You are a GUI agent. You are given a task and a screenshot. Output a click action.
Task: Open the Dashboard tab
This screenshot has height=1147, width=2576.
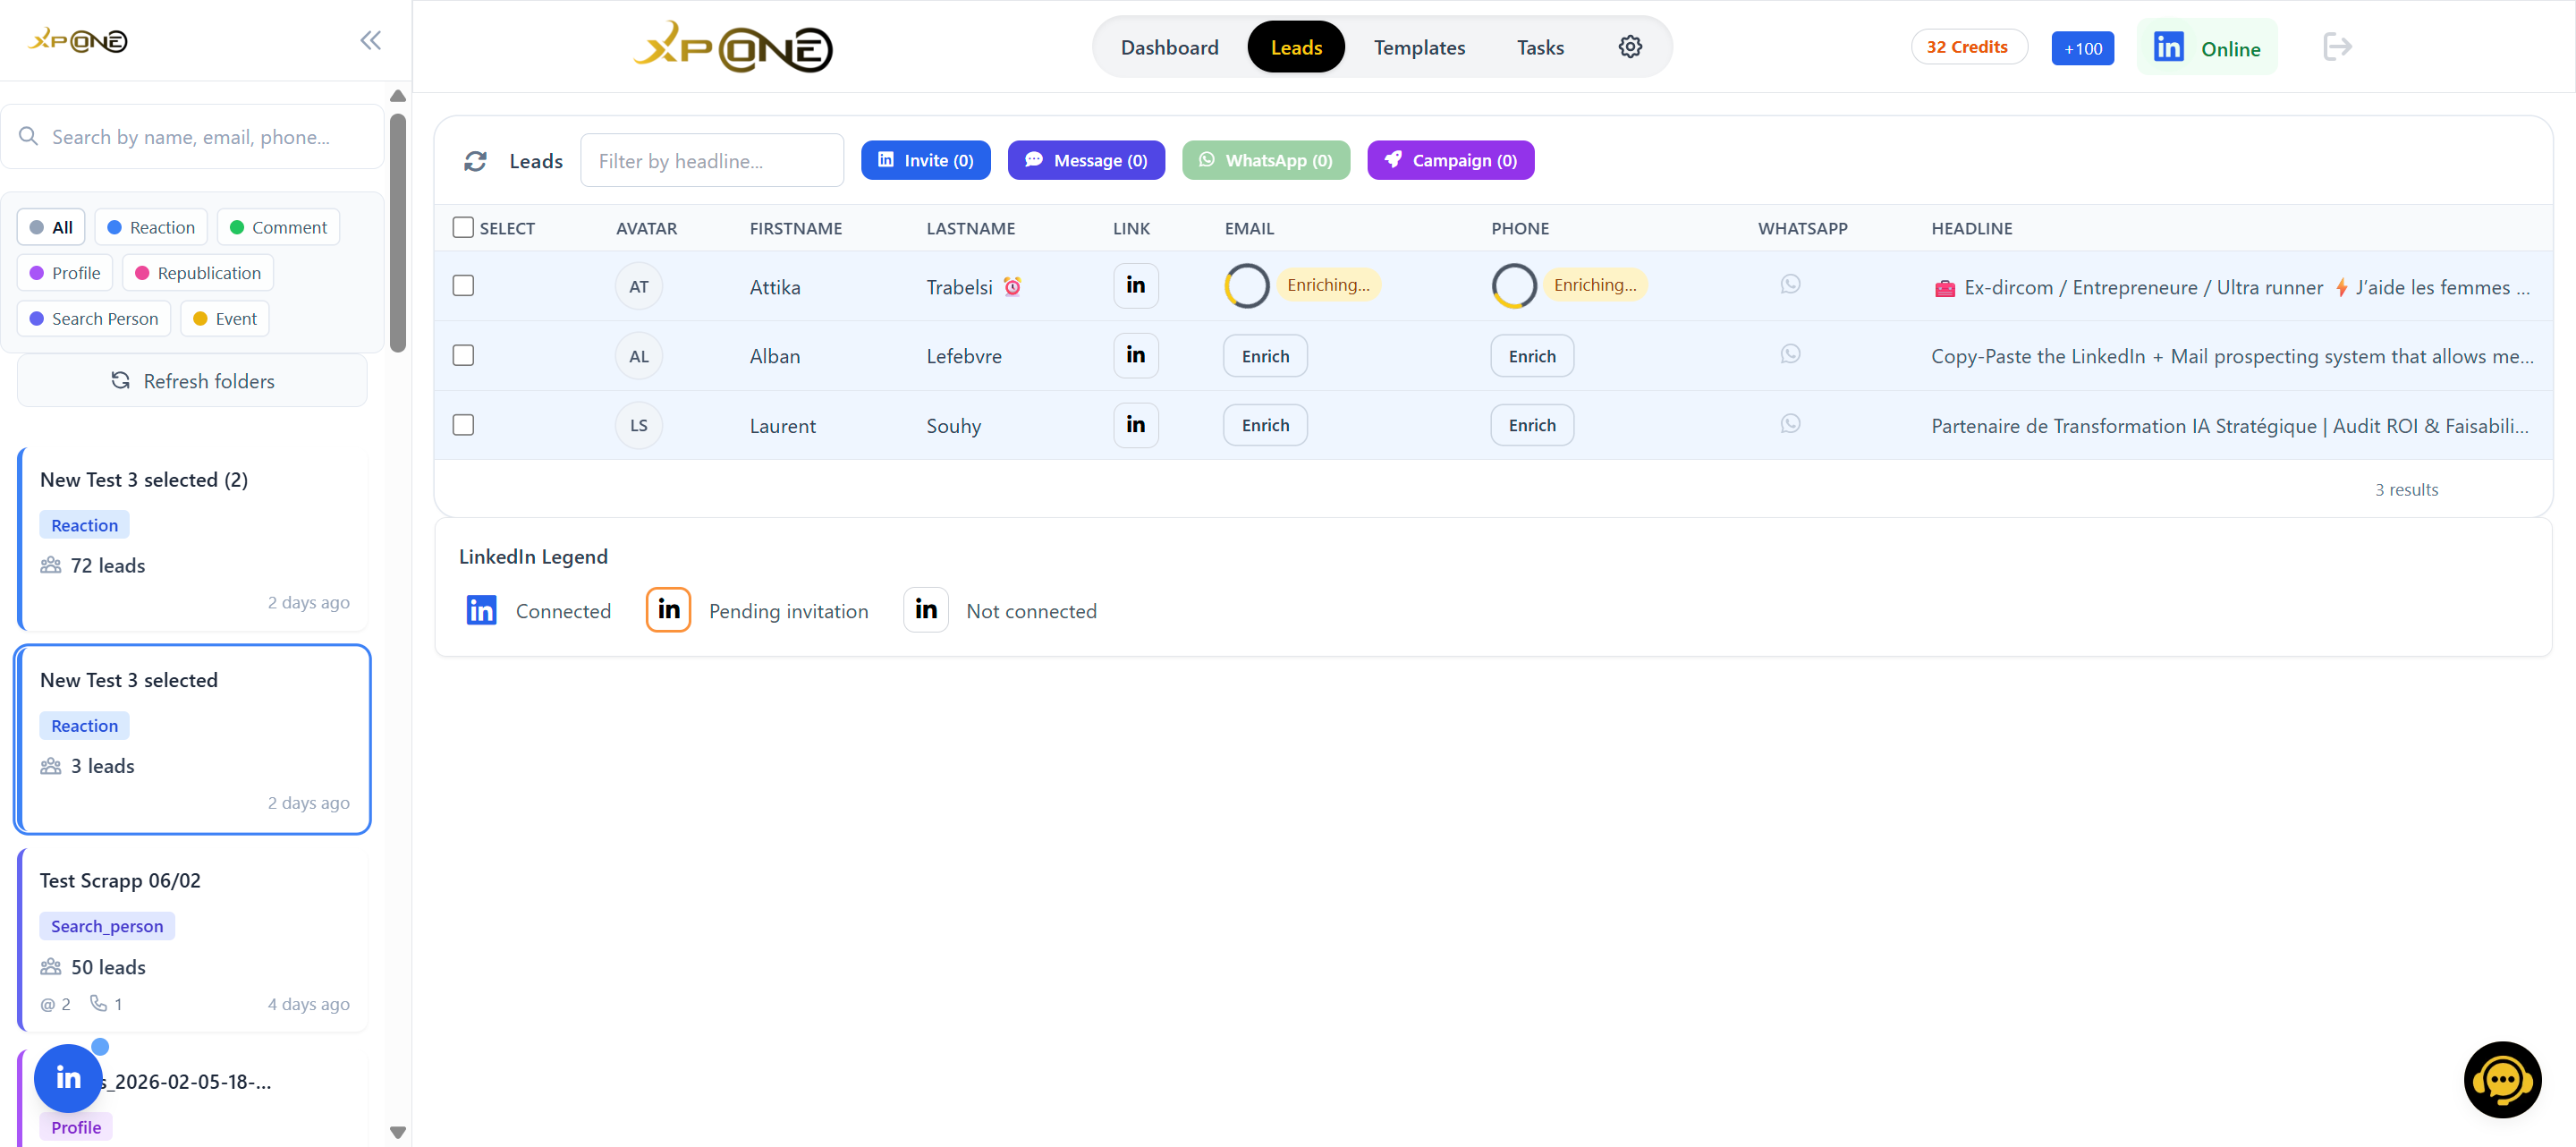click(x=1170, y=47)
